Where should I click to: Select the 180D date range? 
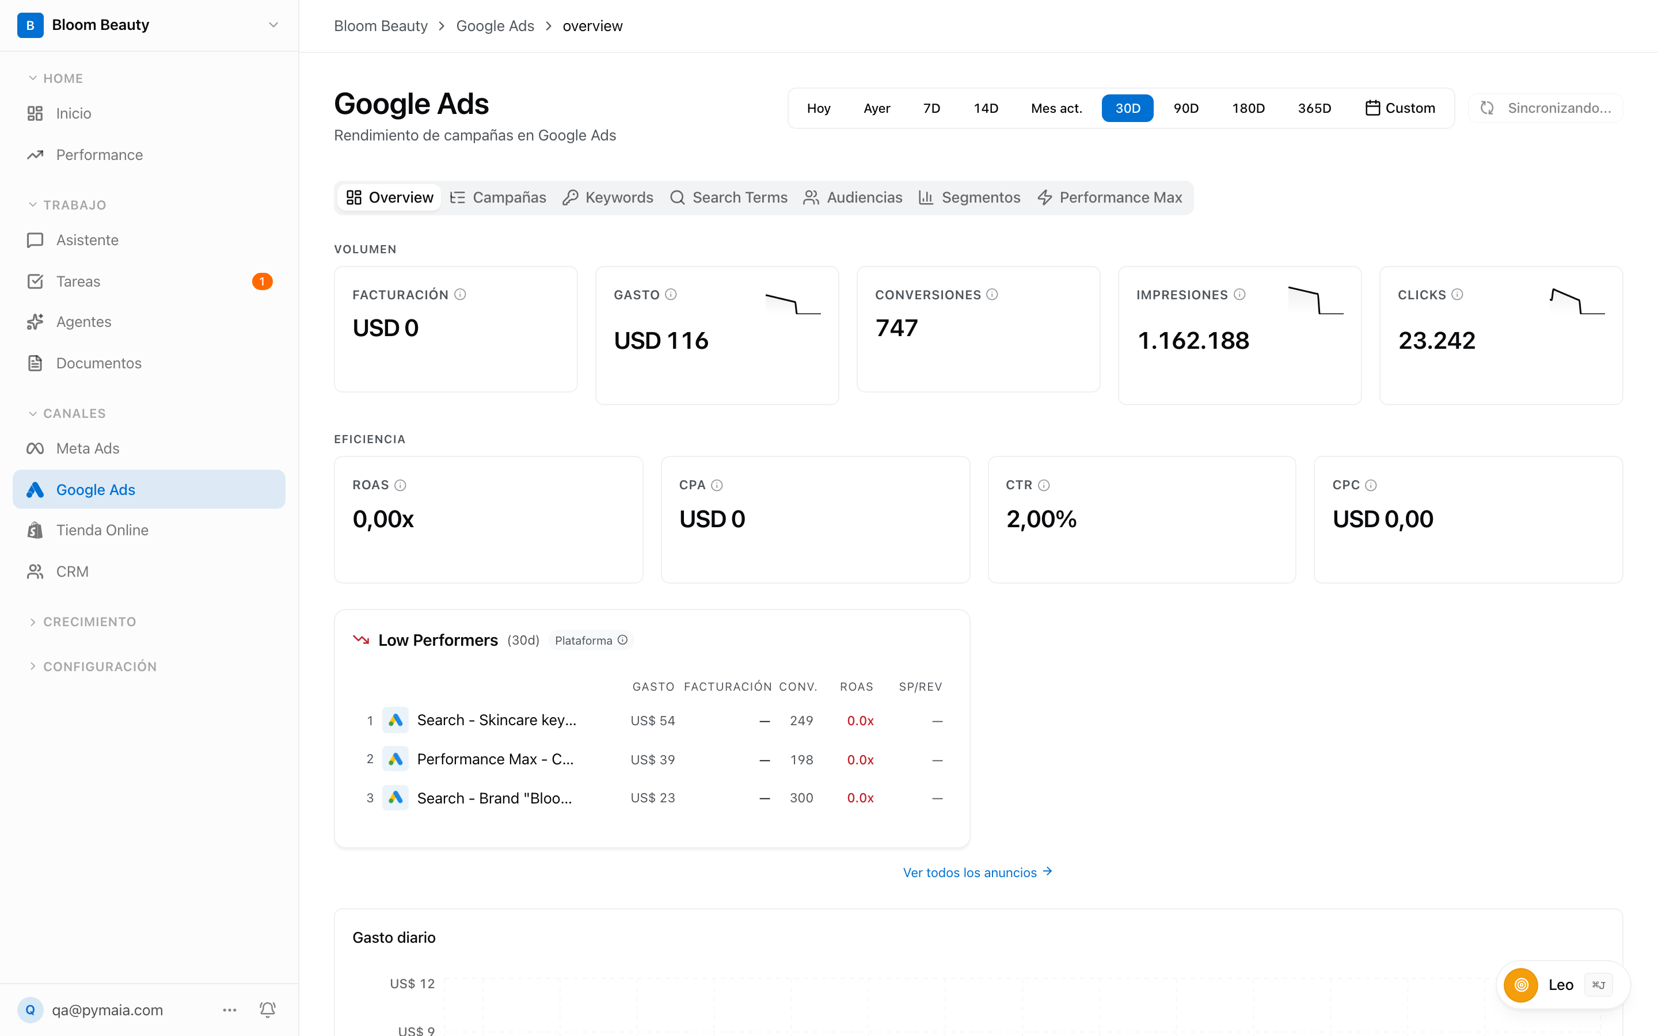point(1248,108)
